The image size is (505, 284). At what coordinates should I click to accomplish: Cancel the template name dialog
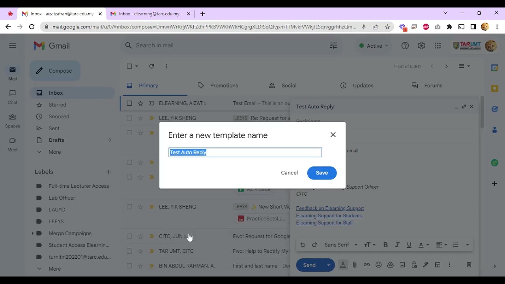[289, 173]
